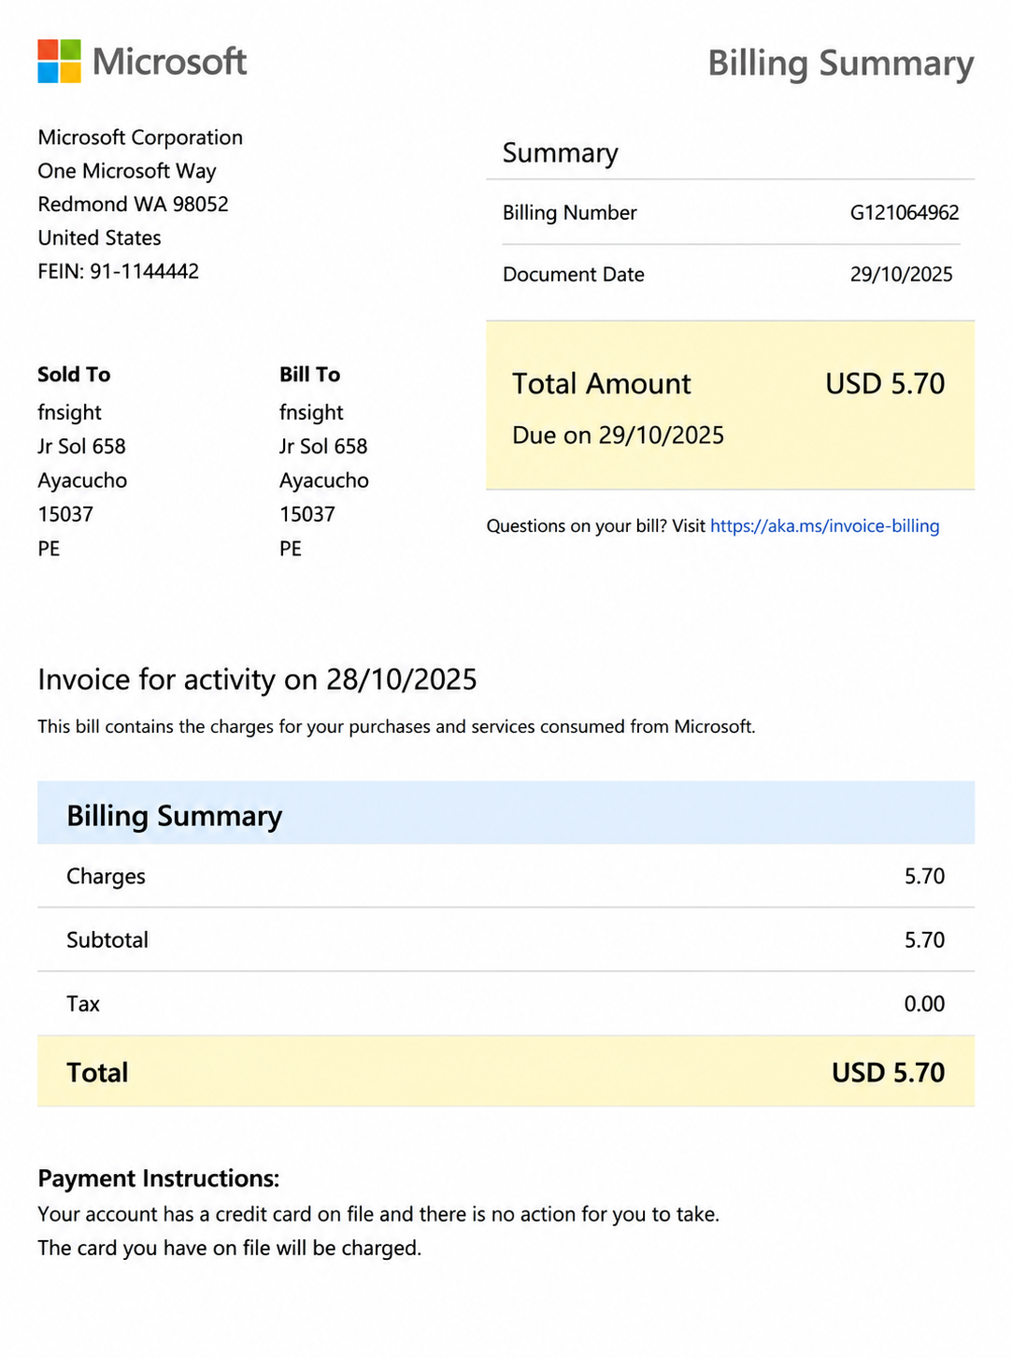Select 'fnsight' under Sold To
This screenshot has height=1358, width=1012.
tap(69, 413)
